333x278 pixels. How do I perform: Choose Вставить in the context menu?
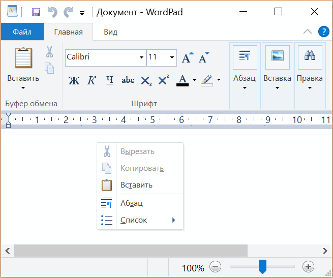coord(140,185)
